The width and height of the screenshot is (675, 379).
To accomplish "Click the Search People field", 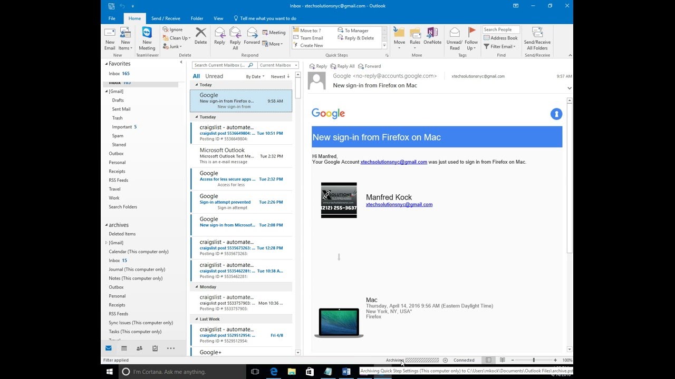I will click(502, 29).
